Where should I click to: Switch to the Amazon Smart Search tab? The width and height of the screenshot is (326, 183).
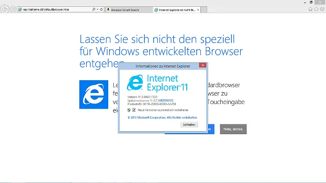tap(129, 10)
